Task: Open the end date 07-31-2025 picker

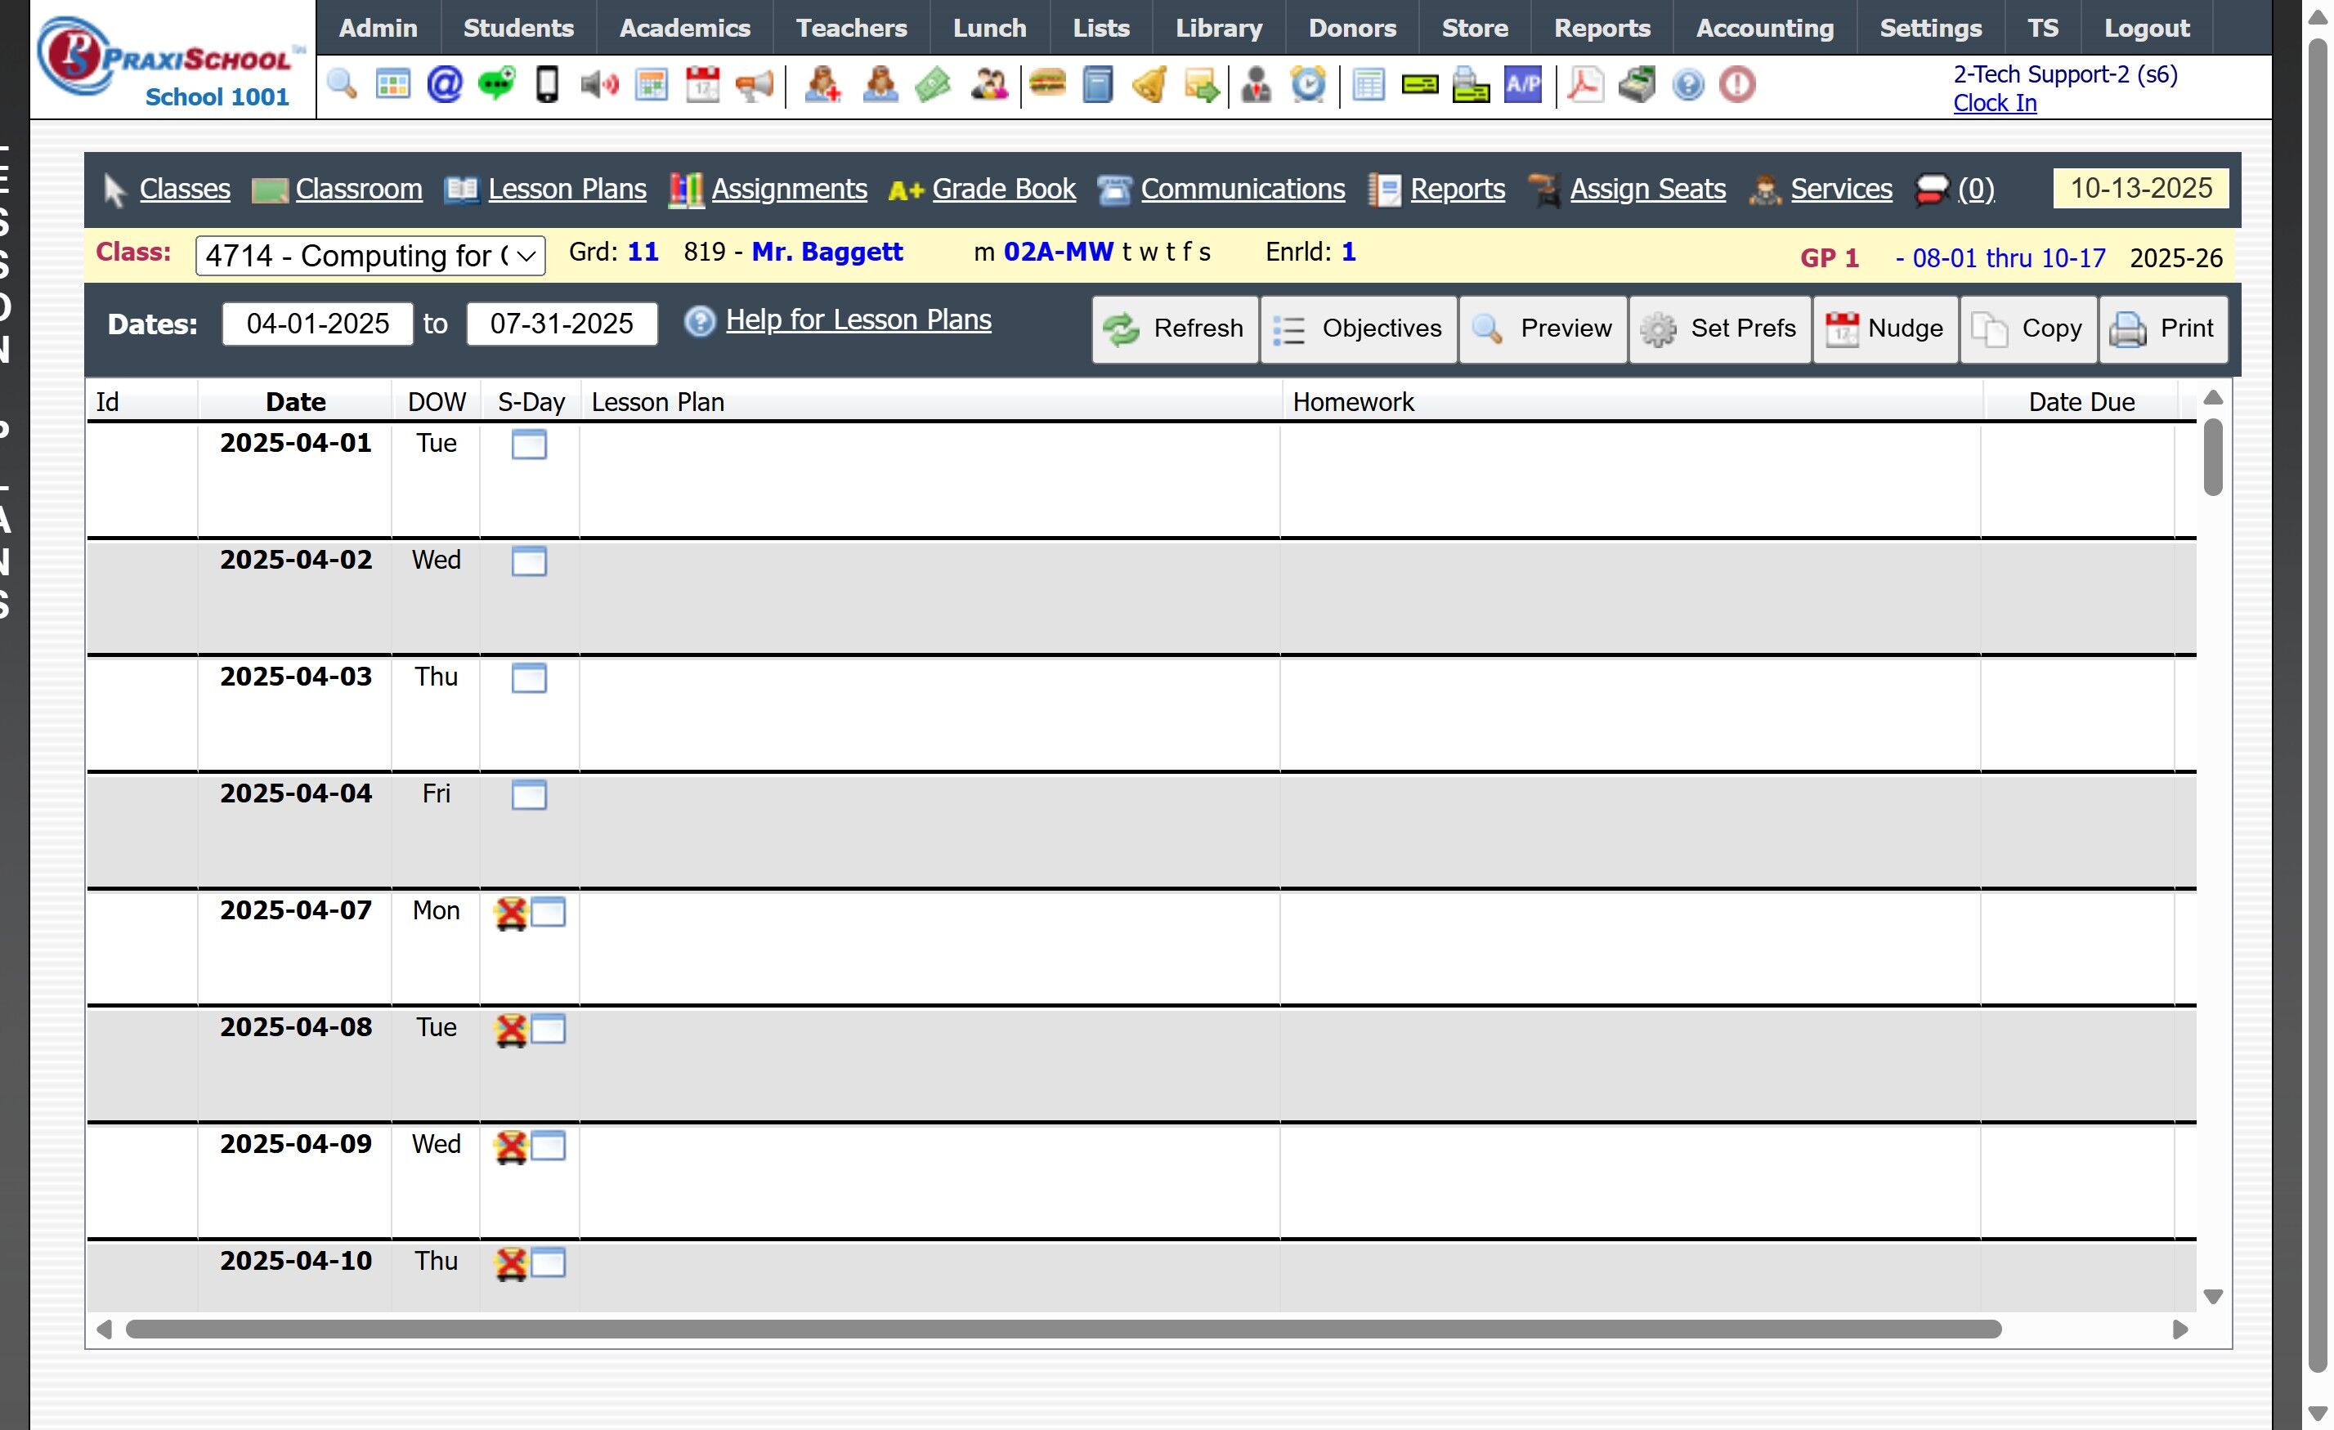Action: click(x=562, y=325)
